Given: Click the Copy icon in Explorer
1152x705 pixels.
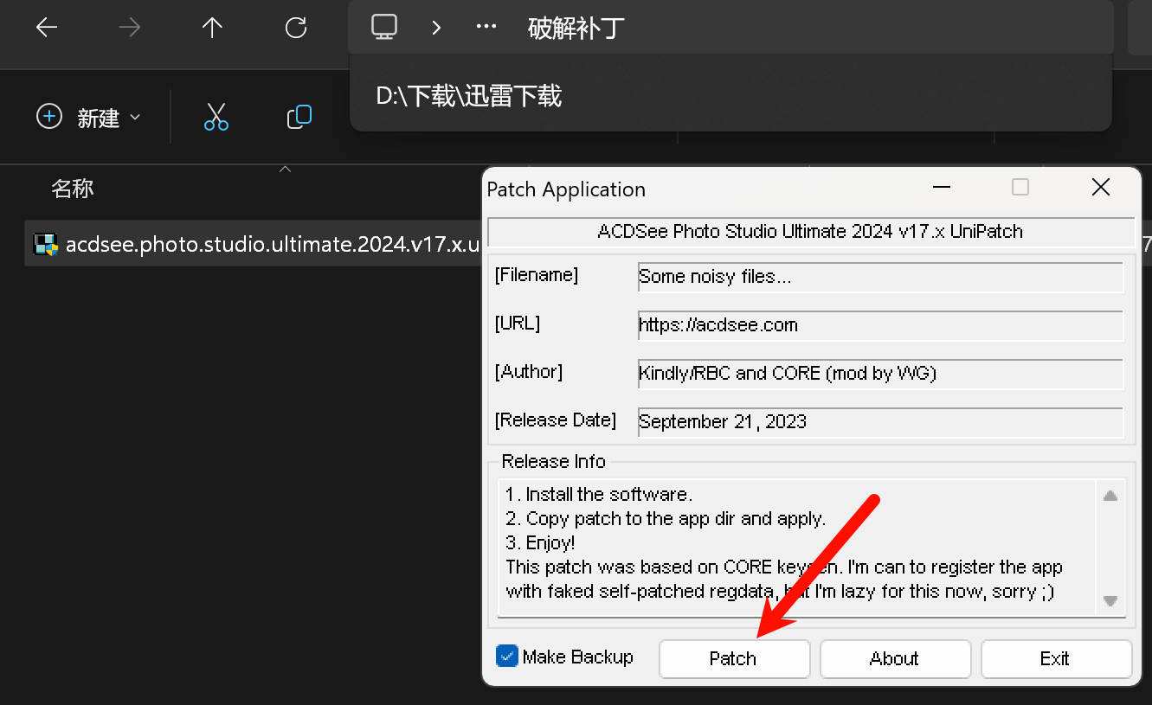Looking at the screenshot, I should pyautogui.click(x=299, y=117).
